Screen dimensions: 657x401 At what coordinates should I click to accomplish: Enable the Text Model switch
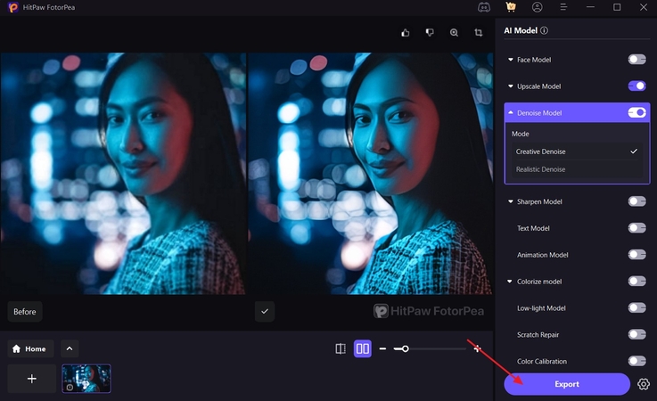click(636, 228)
